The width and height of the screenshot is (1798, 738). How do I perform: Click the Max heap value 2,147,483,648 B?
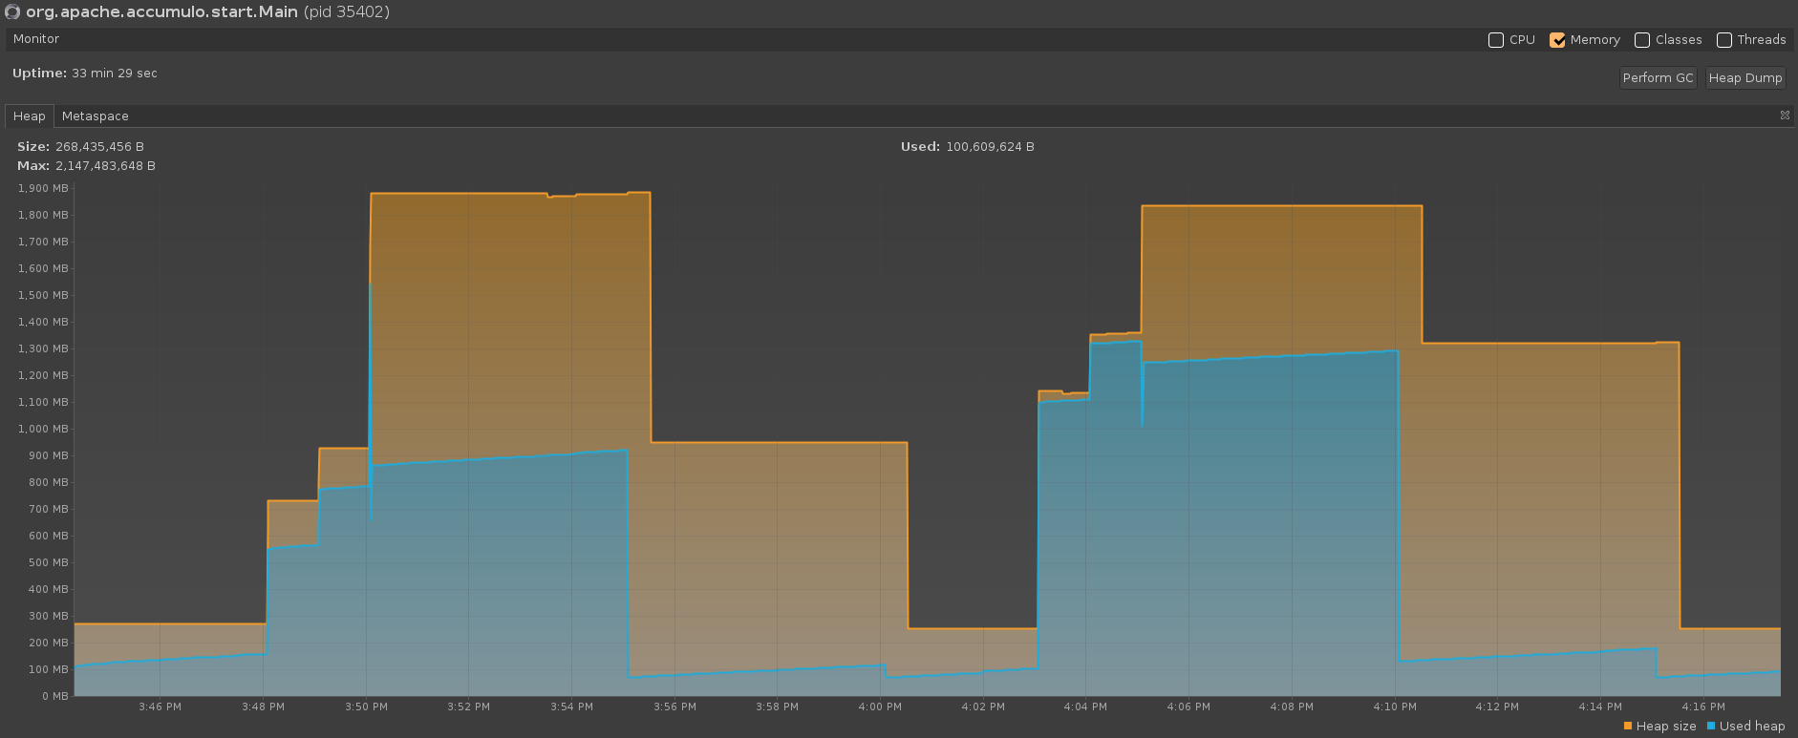105,166
